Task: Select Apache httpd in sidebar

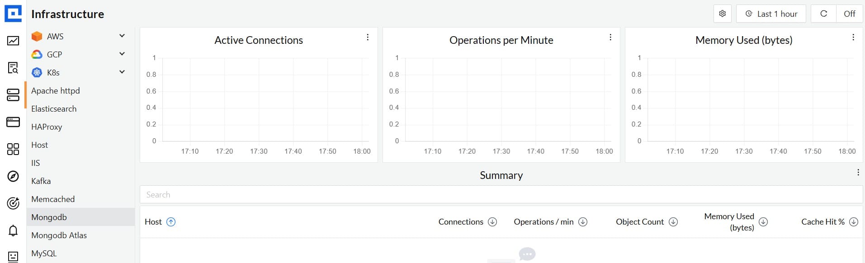Action: coord(80,90)
